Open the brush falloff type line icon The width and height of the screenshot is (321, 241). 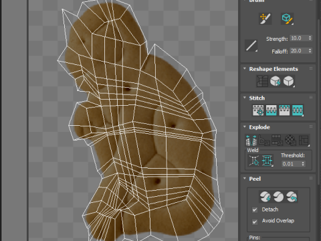pyautogui.click(x=251, y=46)
